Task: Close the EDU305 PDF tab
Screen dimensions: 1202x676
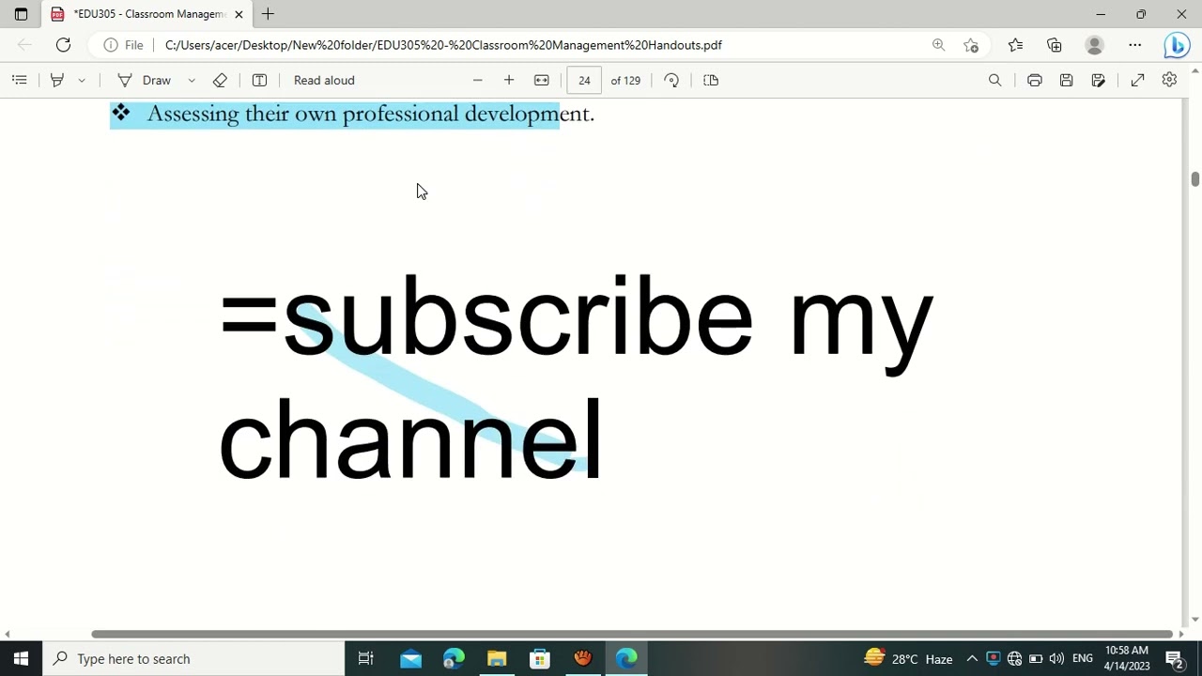Action: 239,14
